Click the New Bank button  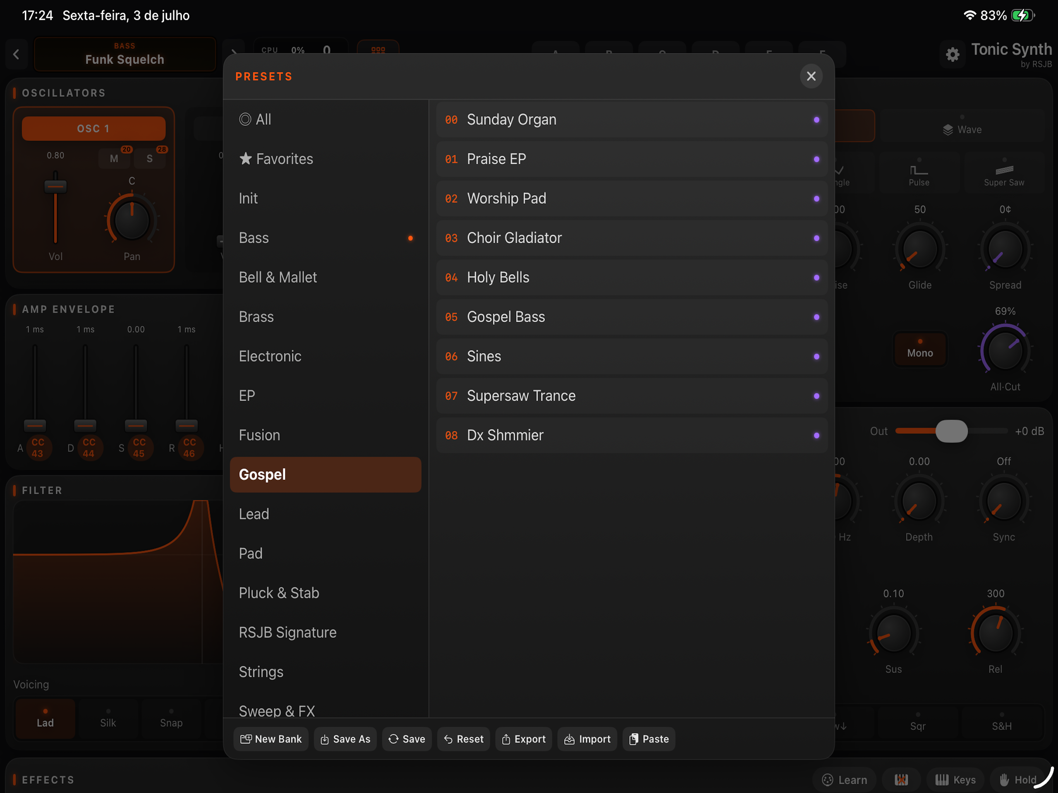click(271, 739)
